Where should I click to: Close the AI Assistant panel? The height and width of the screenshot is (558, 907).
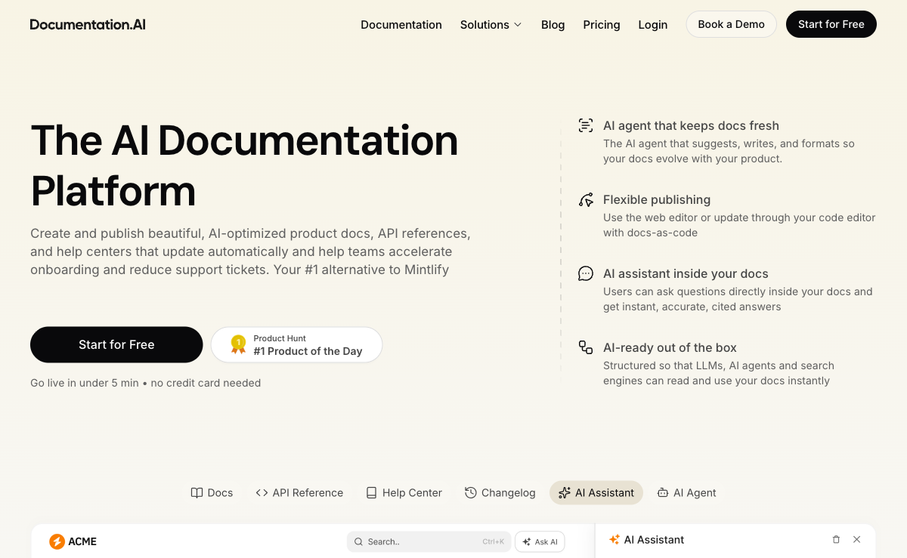(856, 540)
